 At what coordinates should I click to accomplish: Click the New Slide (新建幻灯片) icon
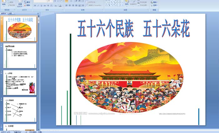[20, 1]
